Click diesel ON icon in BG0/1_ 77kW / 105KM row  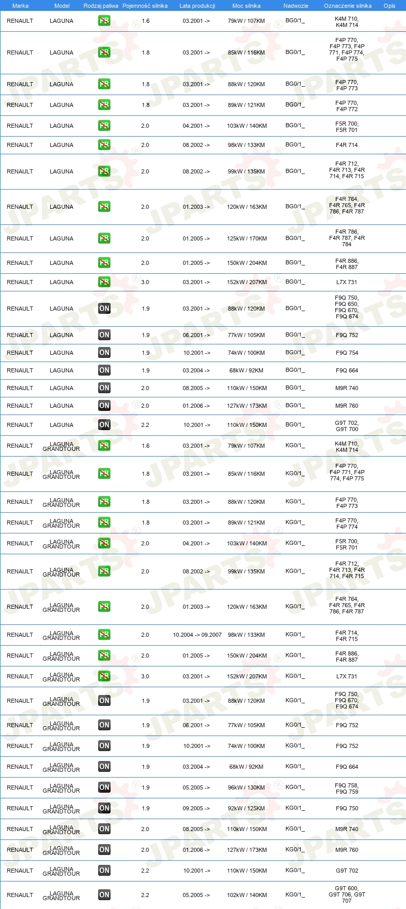point(104,335)
